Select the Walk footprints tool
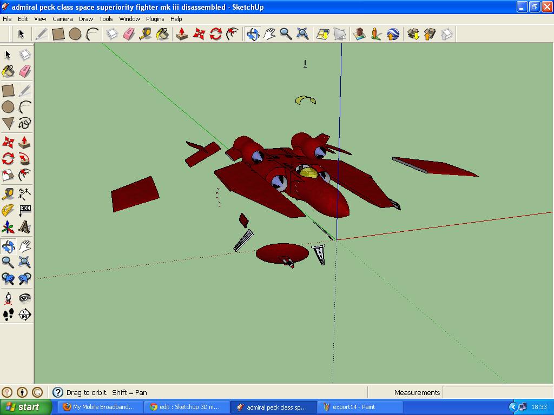The image size is (554, 415). pos(8,314)
